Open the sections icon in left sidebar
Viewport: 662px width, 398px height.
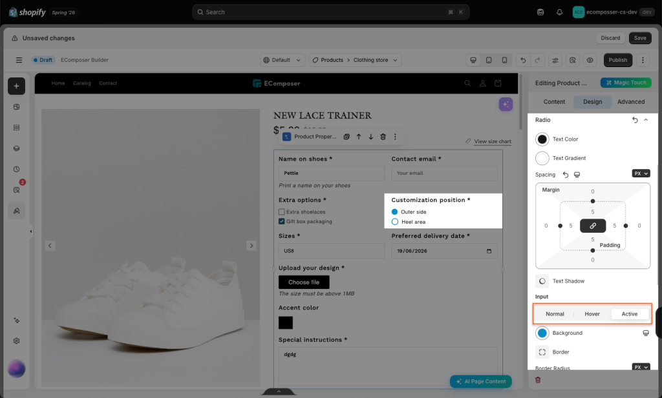pyautogui.click(x=16, y=128)
